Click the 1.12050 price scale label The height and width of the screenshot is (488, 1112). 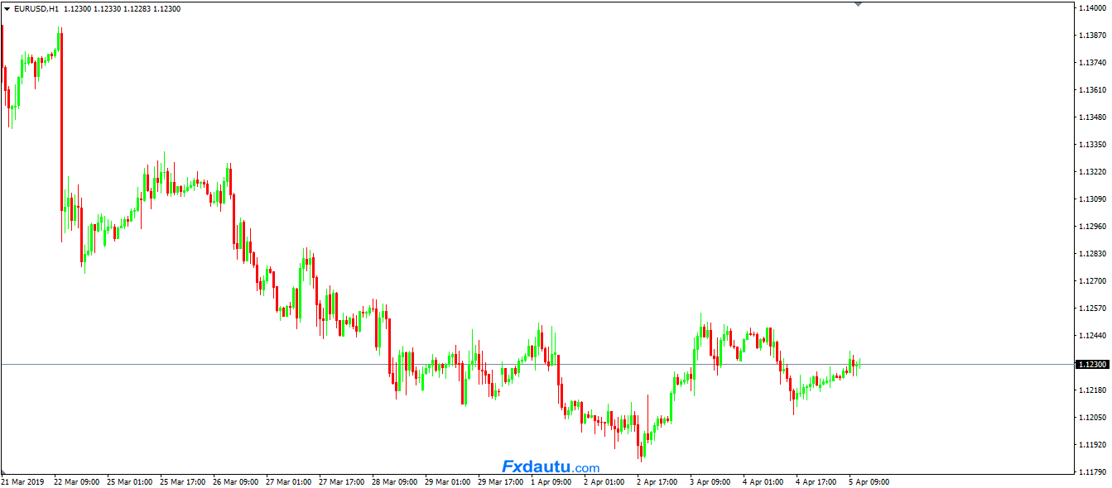tap(1091, 417)
